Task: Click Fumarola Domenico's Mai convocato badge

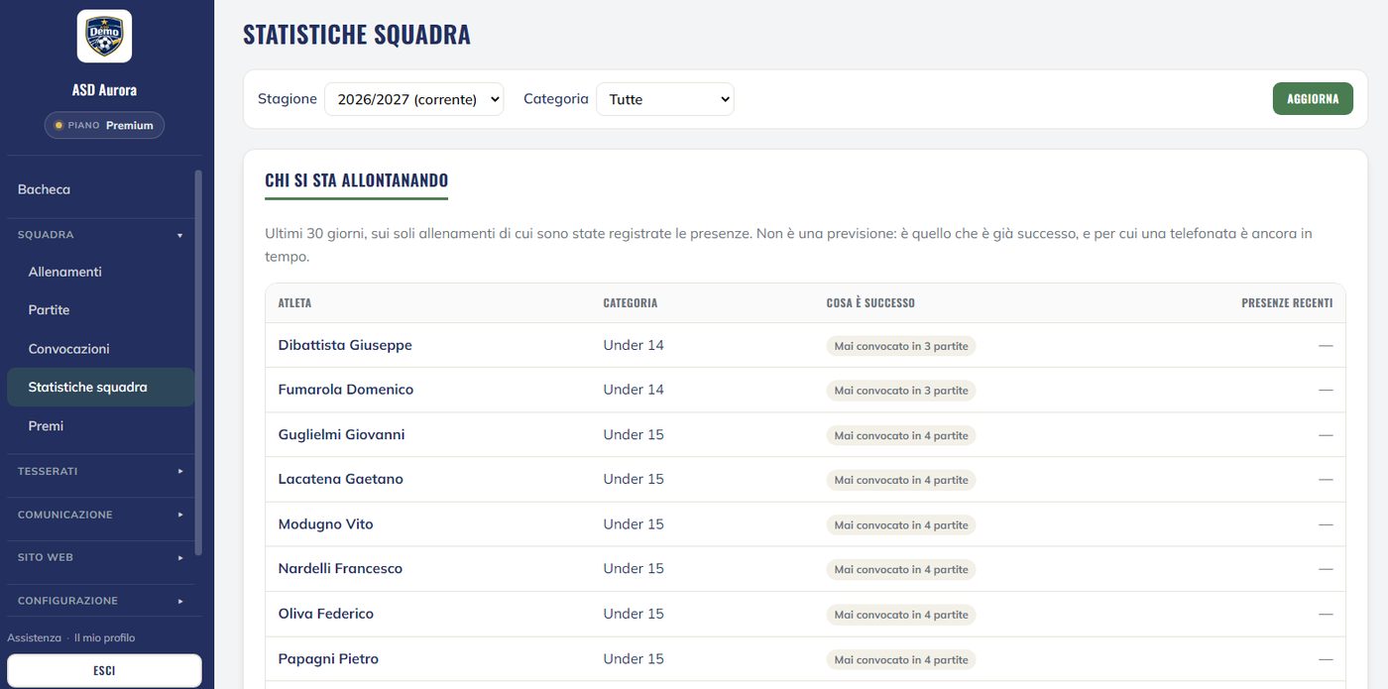Action: (x=901, y=391)
